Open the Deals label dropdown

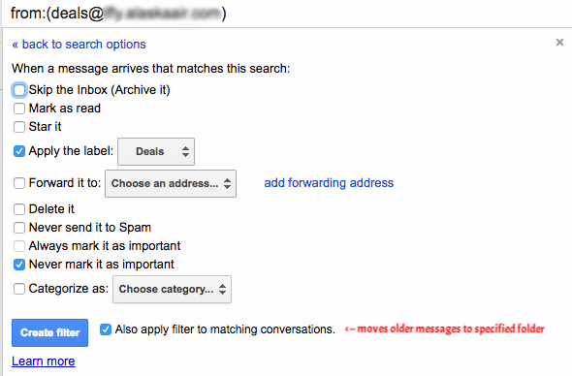156,151
